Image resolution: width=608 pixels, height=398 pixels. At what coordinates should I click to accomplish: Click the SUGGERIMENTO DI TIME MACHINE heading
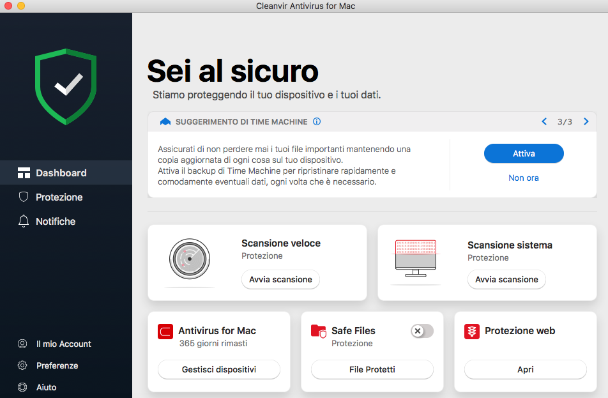click(x=241, y=122)
